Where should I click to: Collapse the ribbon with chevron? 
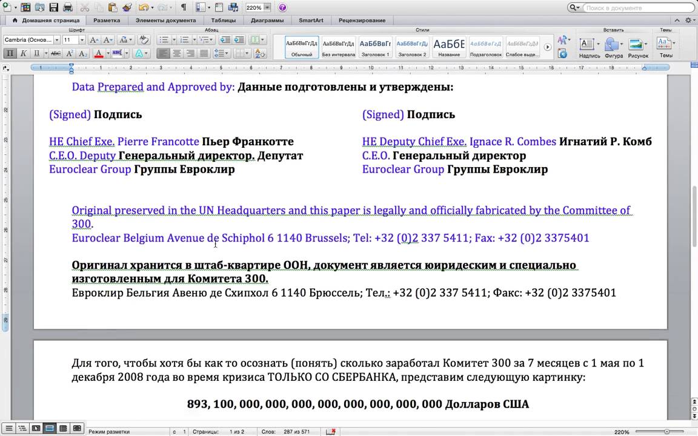pos(677,21)
